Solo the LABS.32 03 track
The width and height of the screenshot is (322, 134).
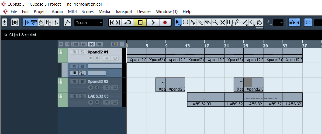(x=82, y=96)
